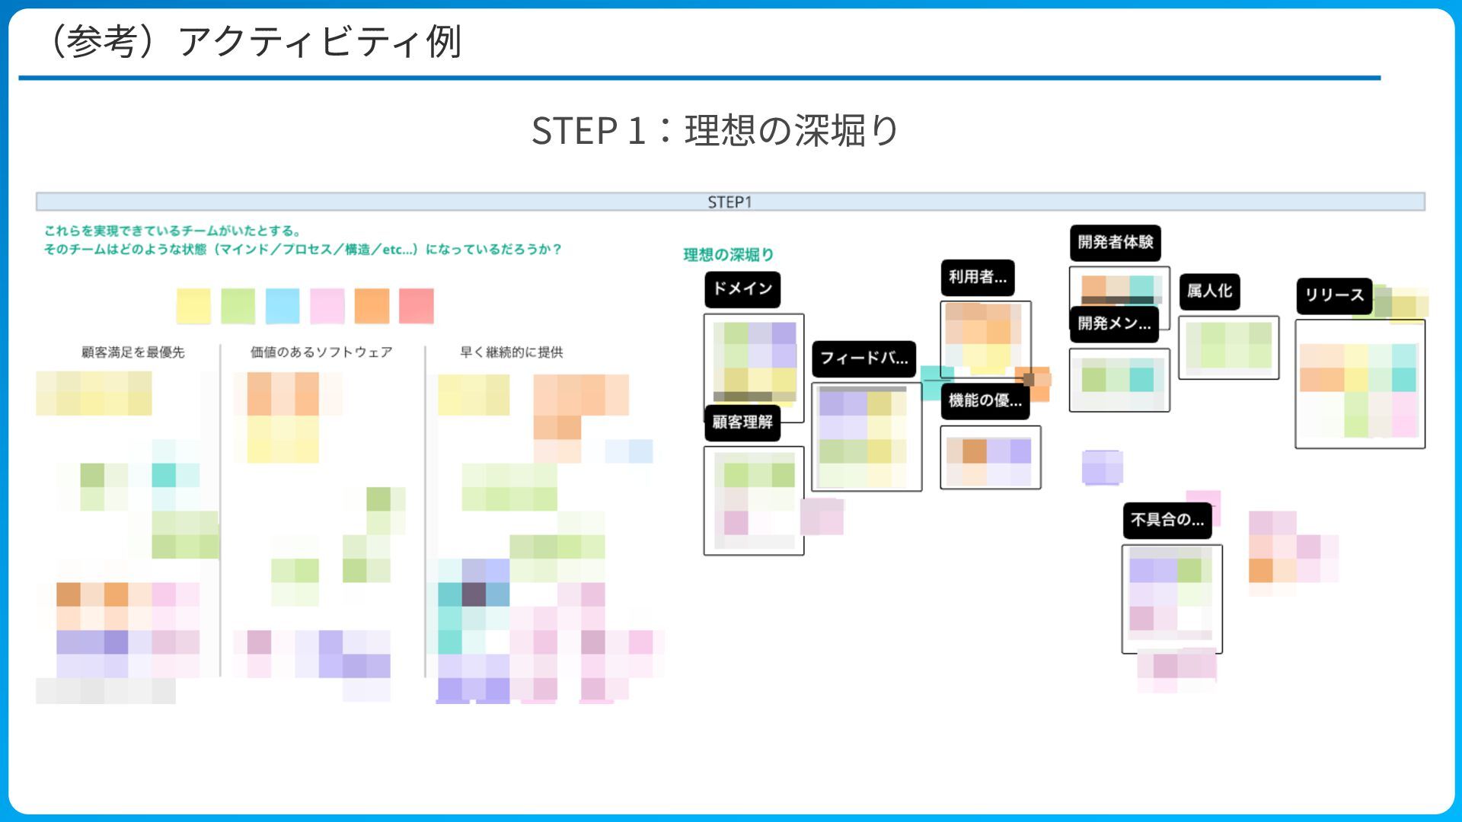The width and height of the screenshot is (1462, 822).
Task: Click the yellow sticky note swatch
Action: 193,306
